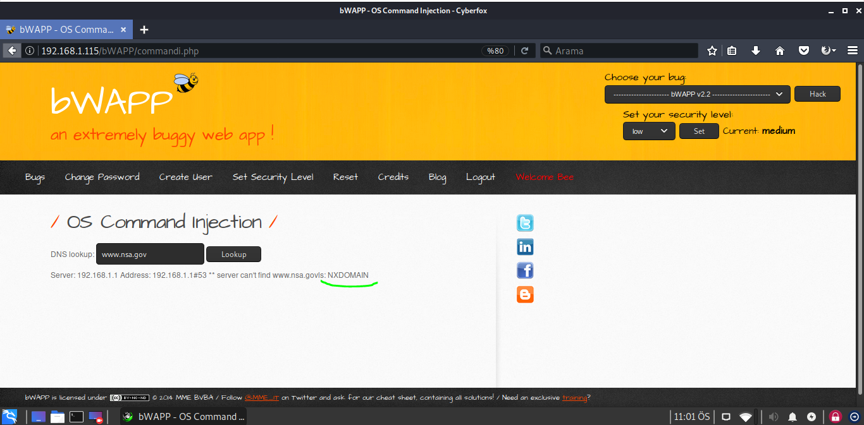
Task: Open the training link in footer
Action: pos(574,398)
